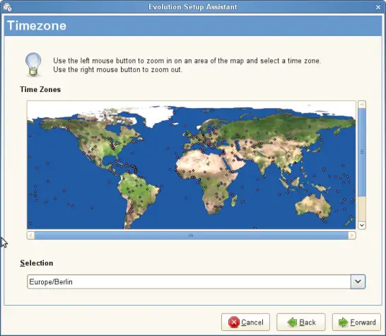Click the right mouse zoom-out instruction text
Viewport: 386px width, 336px height.
point(117,70)
